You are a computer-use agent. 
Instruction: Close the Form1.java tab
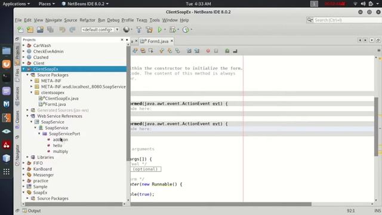[172, 41]
